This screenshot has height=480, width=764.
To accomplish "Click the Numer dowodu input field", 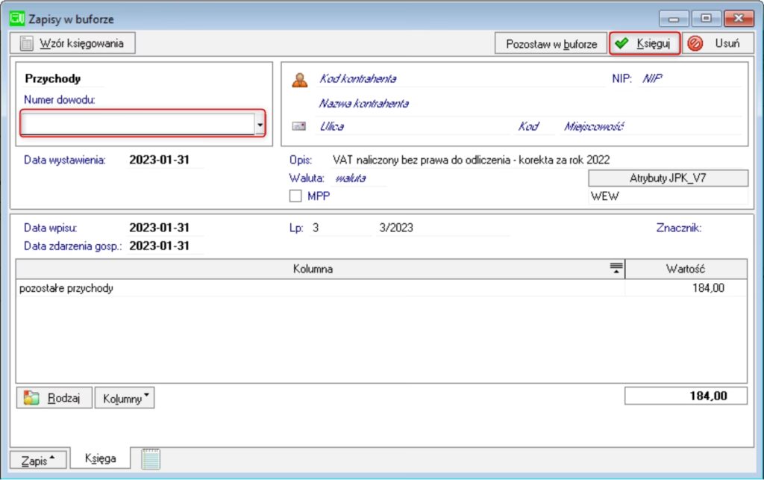I will coord(137,125).
